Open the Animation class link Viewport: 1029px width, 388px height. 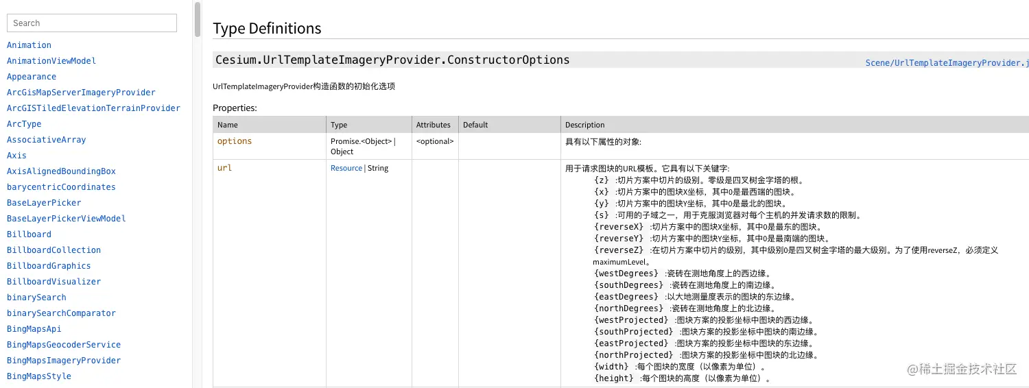29,45
